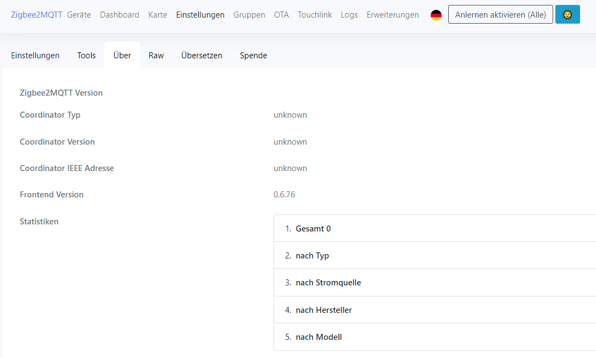Viewport: 596px width, 358px height.
Task: Start Touchlink from the navigation bar
Action: 315,15
